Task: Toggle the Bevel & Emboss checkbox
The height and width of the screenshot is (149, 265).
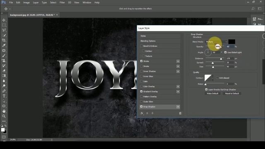Action: pos(142,46)
